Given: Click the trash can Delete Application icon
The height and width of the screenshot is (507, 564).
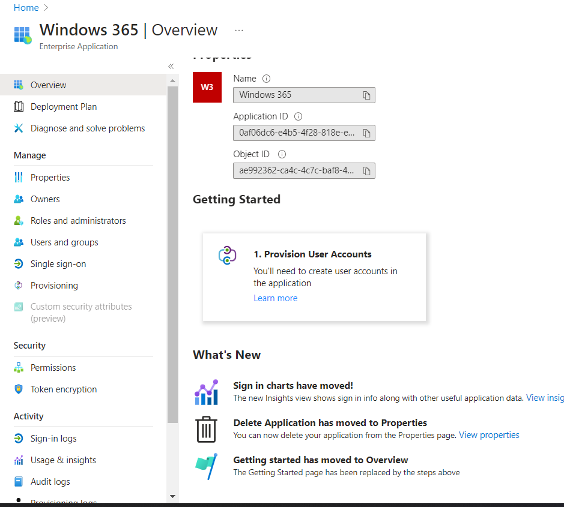Looking at the screenshot, I should coord(207,429).
